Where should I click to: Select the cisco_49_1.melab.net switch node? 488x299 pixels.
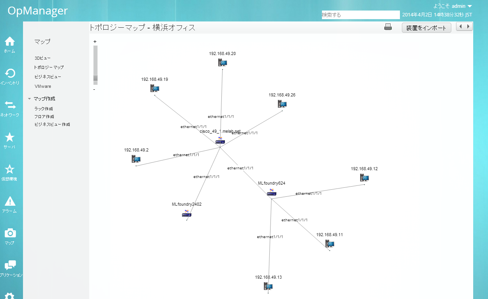tap(220, 142)
